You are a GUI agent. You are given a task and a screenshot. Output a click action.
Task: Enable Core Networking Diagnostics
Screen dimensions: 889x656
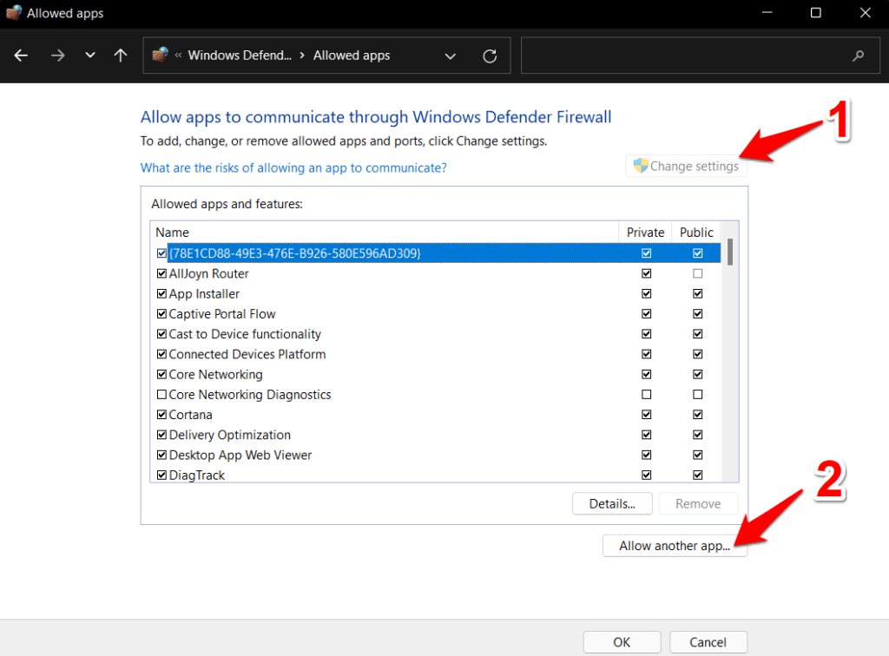[x=161, y=394]
